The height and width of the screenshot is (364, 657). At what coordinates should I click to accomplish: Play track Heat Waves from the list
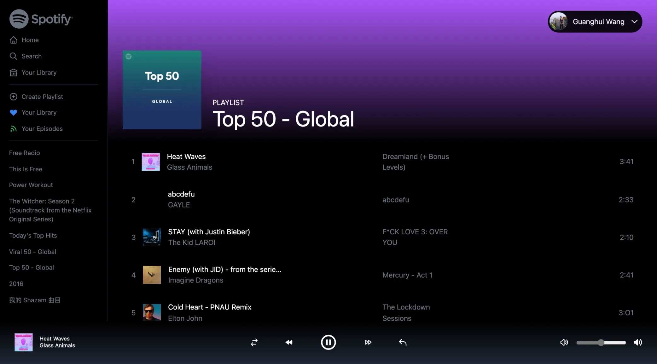pos(186,156)
